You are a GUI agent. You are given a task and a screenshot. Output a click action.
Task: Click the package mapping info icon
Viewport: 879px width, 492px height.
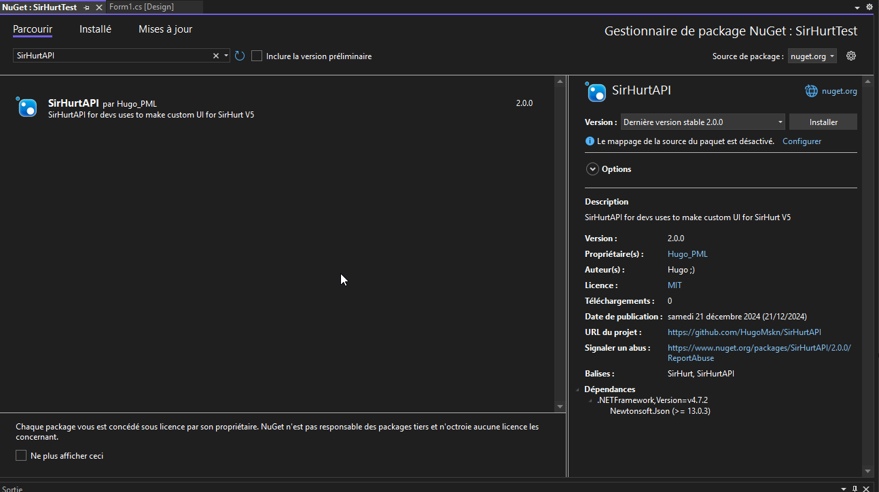tap(590, 141)
